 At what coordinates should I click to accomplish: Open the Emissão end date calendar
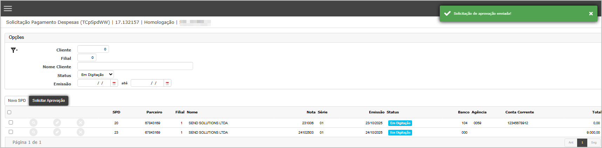pyautogui.click(x=167, y=83)
